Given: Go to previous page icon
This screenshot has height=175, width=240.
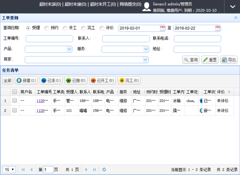Looking at the screenshot, I should [31, 170].
